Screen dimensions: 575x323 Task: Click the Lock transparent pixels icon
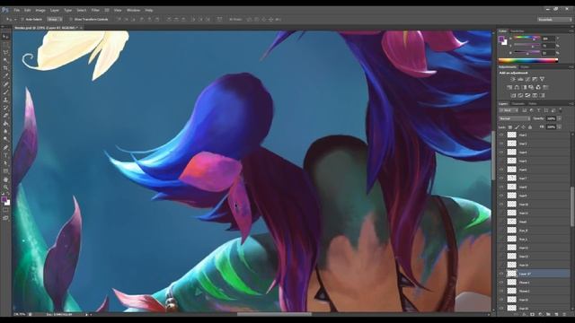point(510,127)
